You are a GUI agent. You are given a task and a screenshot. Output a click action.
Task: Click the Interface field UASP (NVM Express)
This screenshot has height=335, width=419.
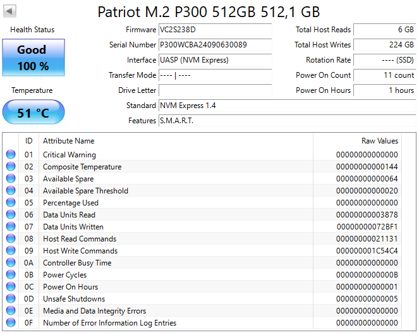coord(216,60)
